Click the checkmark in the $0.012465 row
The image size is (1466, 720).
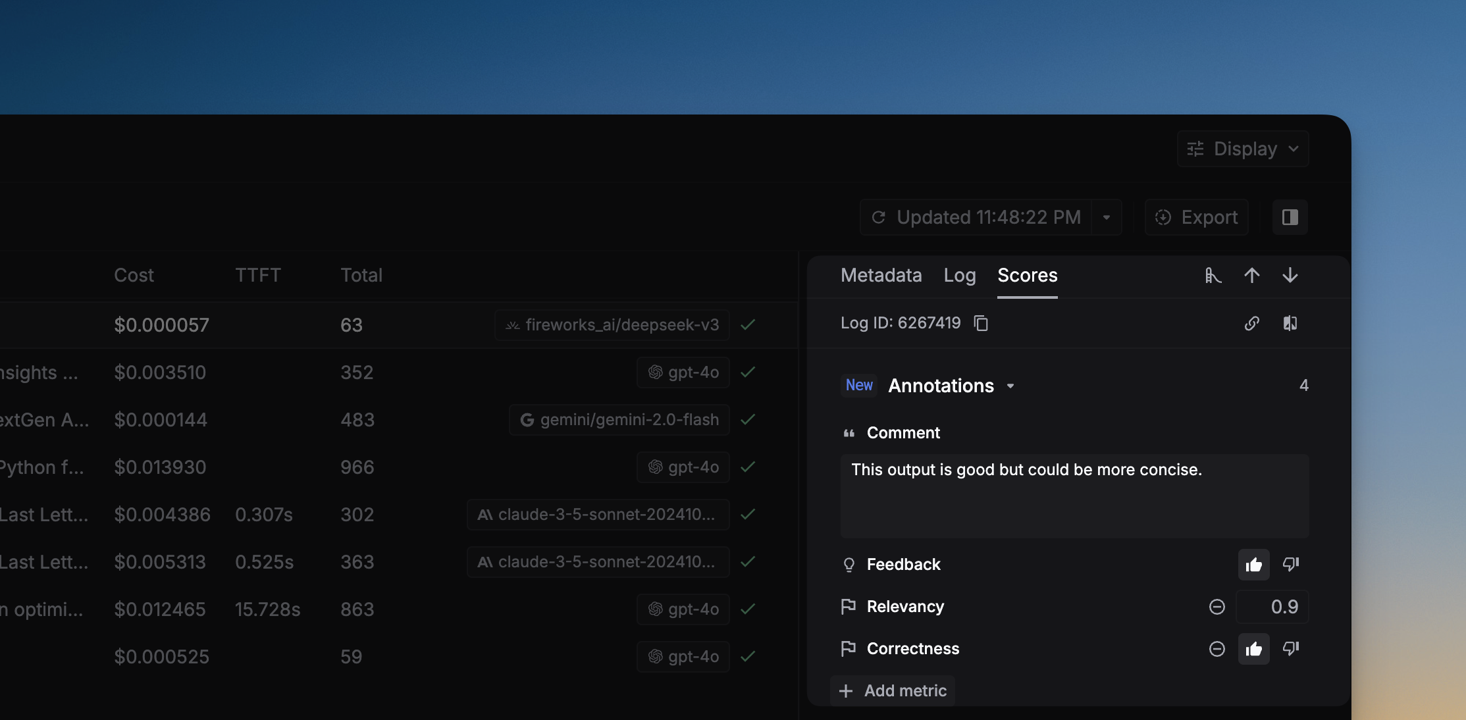tap(748, 609)
